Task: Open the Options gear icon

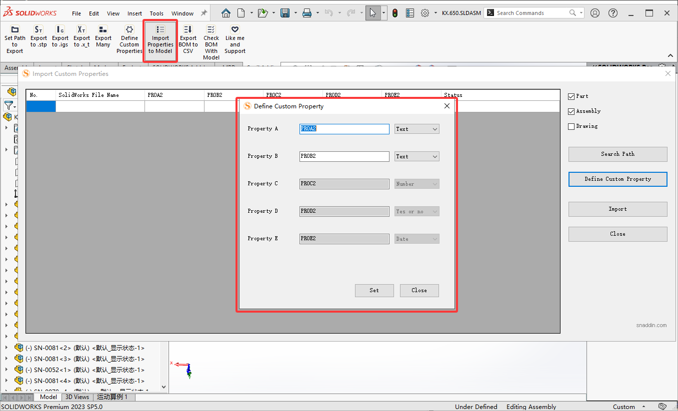Action: point(425,13)
